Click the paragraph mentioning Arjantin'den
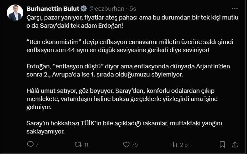This screenshot has height=154, width=247. [x=128, y=70]
